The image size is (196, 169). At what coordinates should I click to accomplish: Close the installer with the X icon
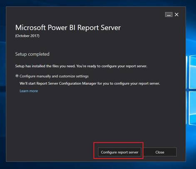coord(176,15)
